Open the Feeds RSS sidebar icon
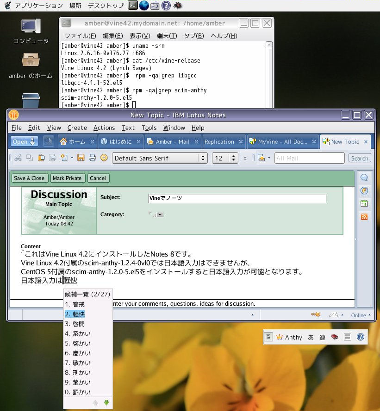The height and width of the screenshot is (411, 380). (x=364, y=217)
